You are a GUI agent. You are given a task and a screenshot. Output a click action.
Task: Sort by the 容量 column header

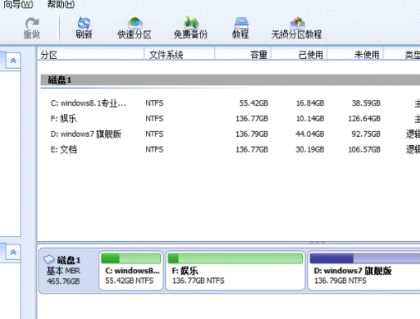pos(242,55)
